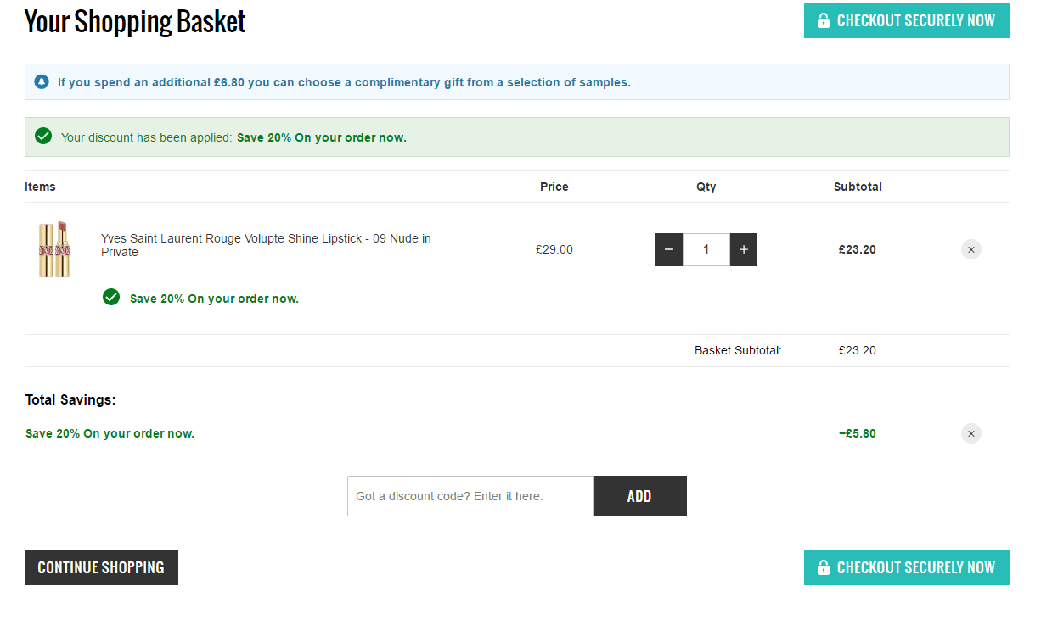
Task: Click green checkmark icon in discount applied banner
Action: [x=43, y=137]
